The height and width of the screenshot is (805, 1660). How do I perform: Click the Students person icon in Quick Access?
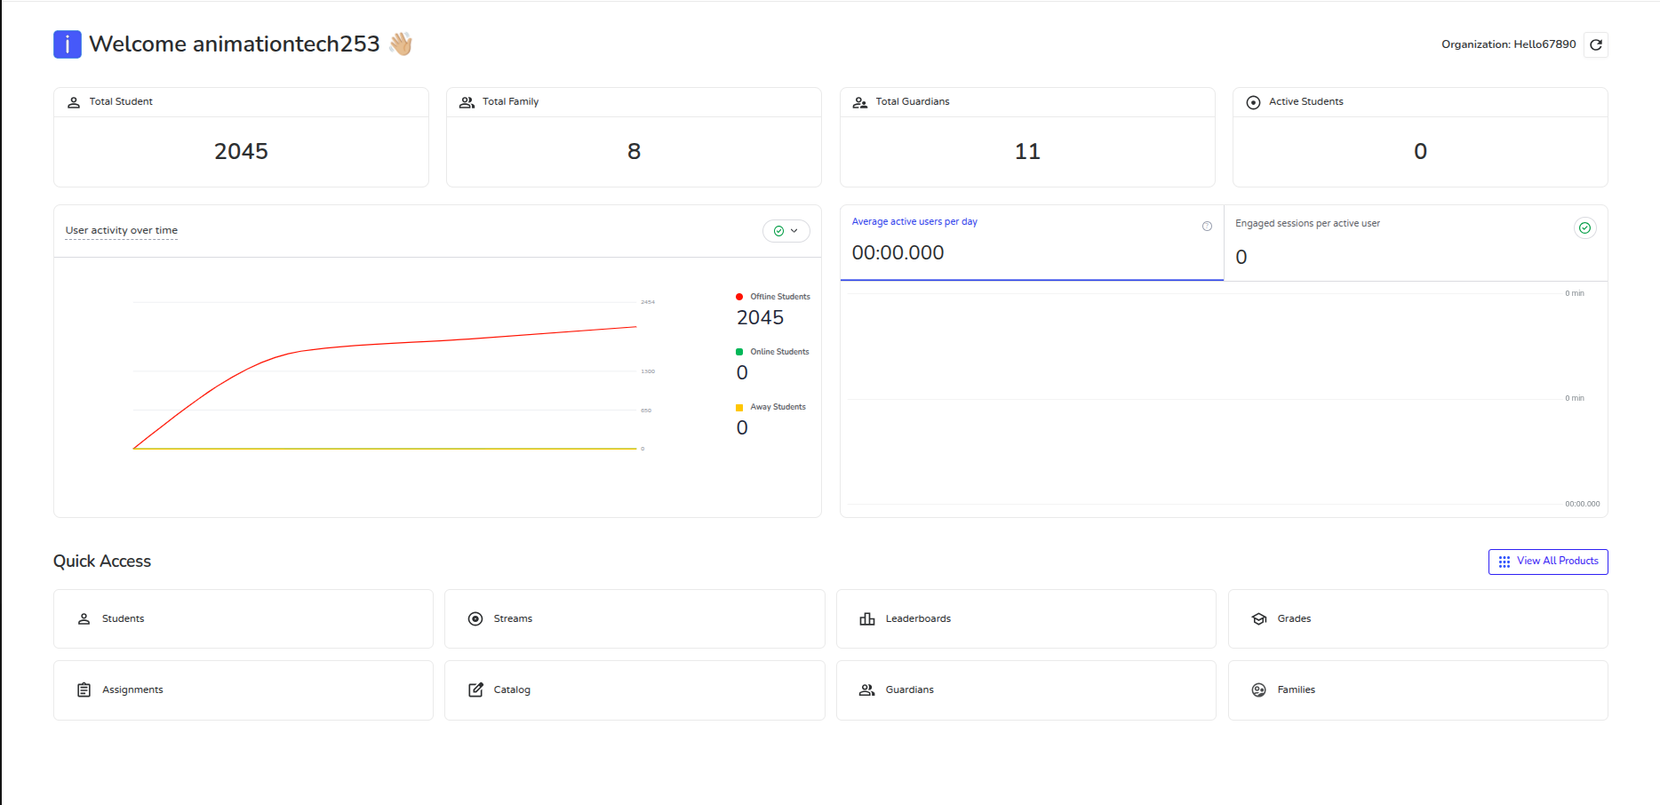click(x=84, y=618)
